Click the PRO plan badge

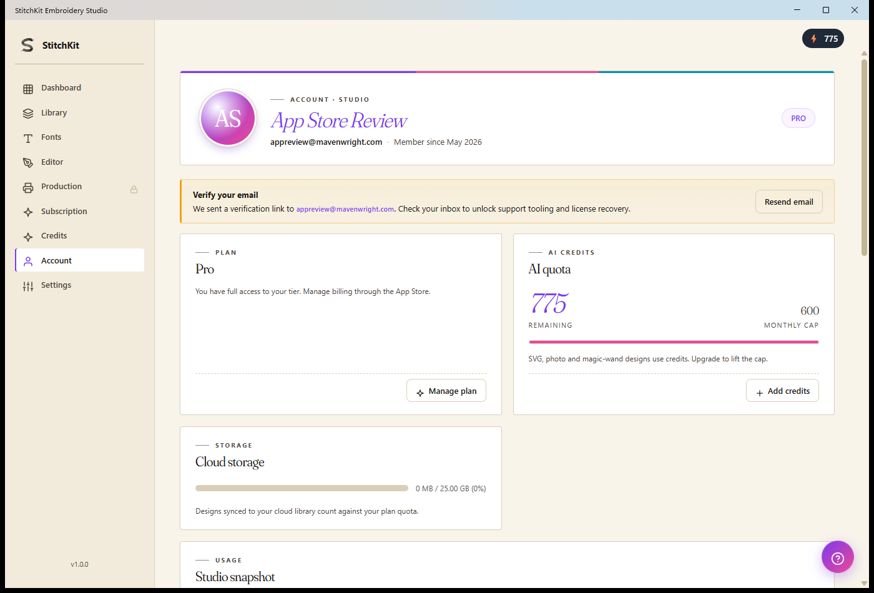click(798, 118)
